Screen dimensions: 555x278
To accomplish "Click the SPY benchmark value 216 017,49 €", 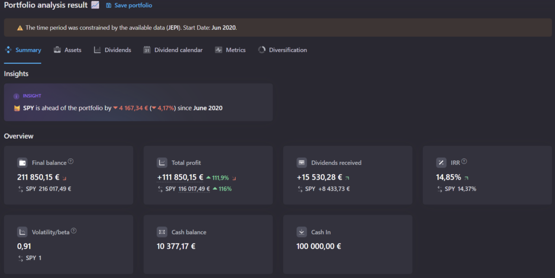I will 55,189.
